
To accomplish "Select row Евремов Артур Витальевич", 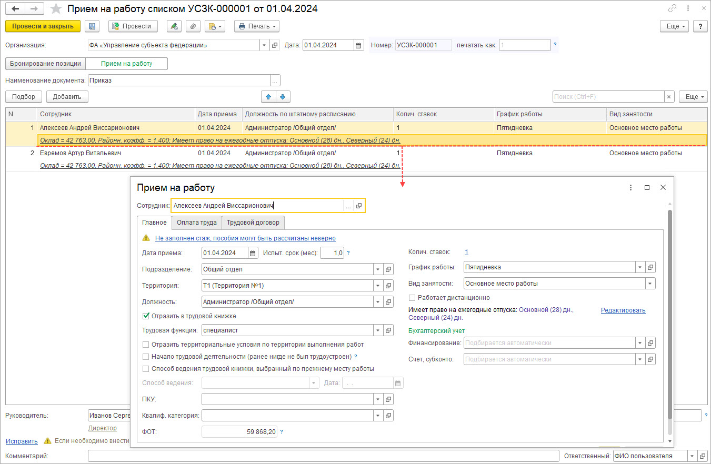I will (356, 153).
